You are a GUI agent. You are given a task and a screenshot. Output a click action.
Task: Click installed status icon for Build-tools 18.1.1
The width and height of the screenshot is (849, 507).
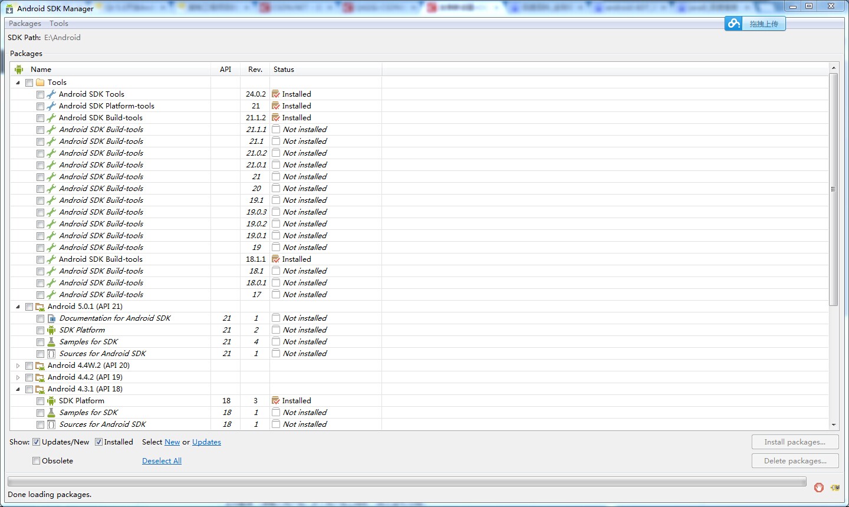point(275,259)
